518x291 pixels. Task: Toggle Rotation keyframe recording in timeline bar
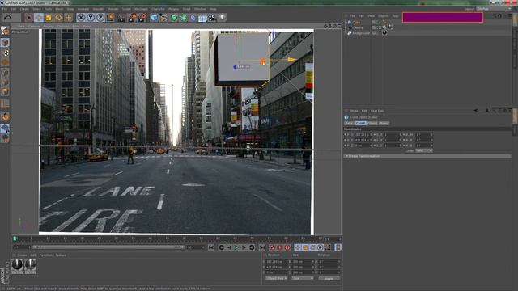[313, 247]
